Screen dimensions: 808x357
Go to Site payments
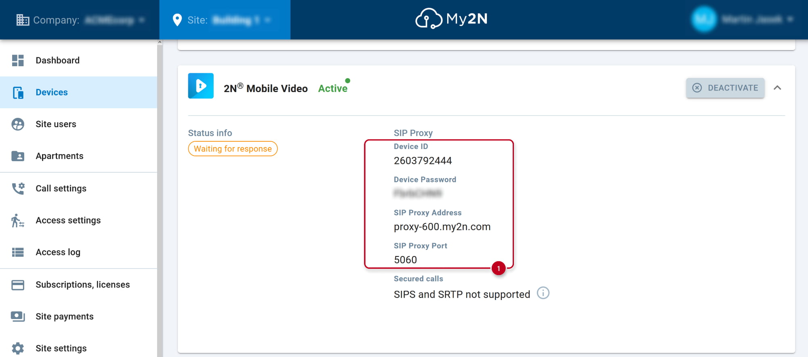(x=78, y=317)
